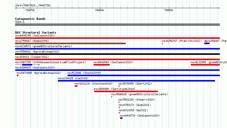This screenshot has height=128, width=227.
Task: Open nsv3201130 (Chaisson2019) label
Action: click(x=94, y=84)
